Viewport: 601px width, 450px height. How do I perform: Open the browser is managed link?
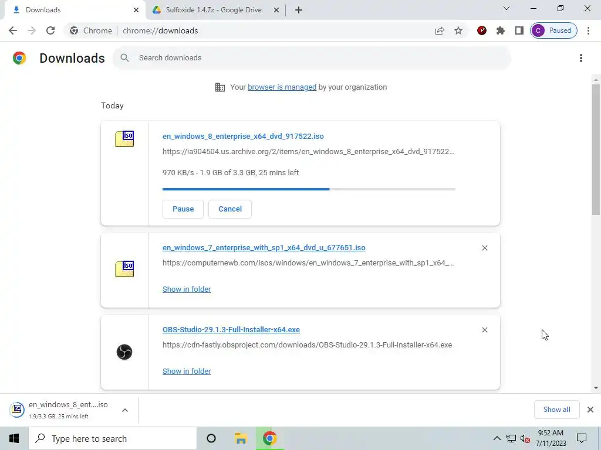pyautogui.click(x=282, y=87)
